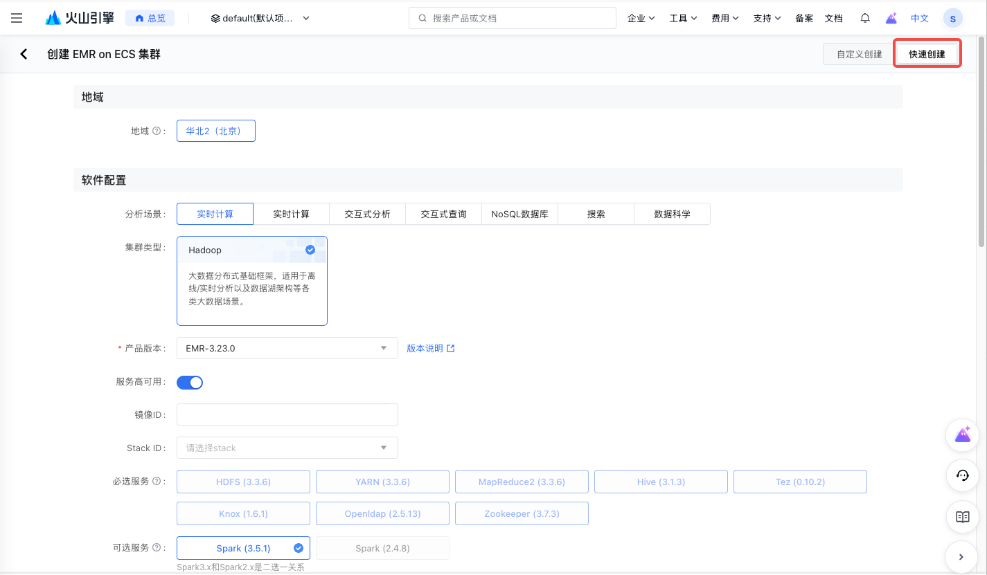Screen dimensions: 987x575
Task: Open the user avatar S menu
Action: pos(953,19)
